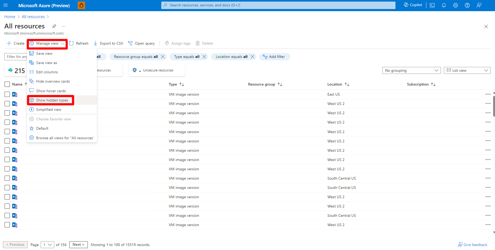Open notifications bell
This screenshot has width=495, height=250.
click(x=444, y=5)
